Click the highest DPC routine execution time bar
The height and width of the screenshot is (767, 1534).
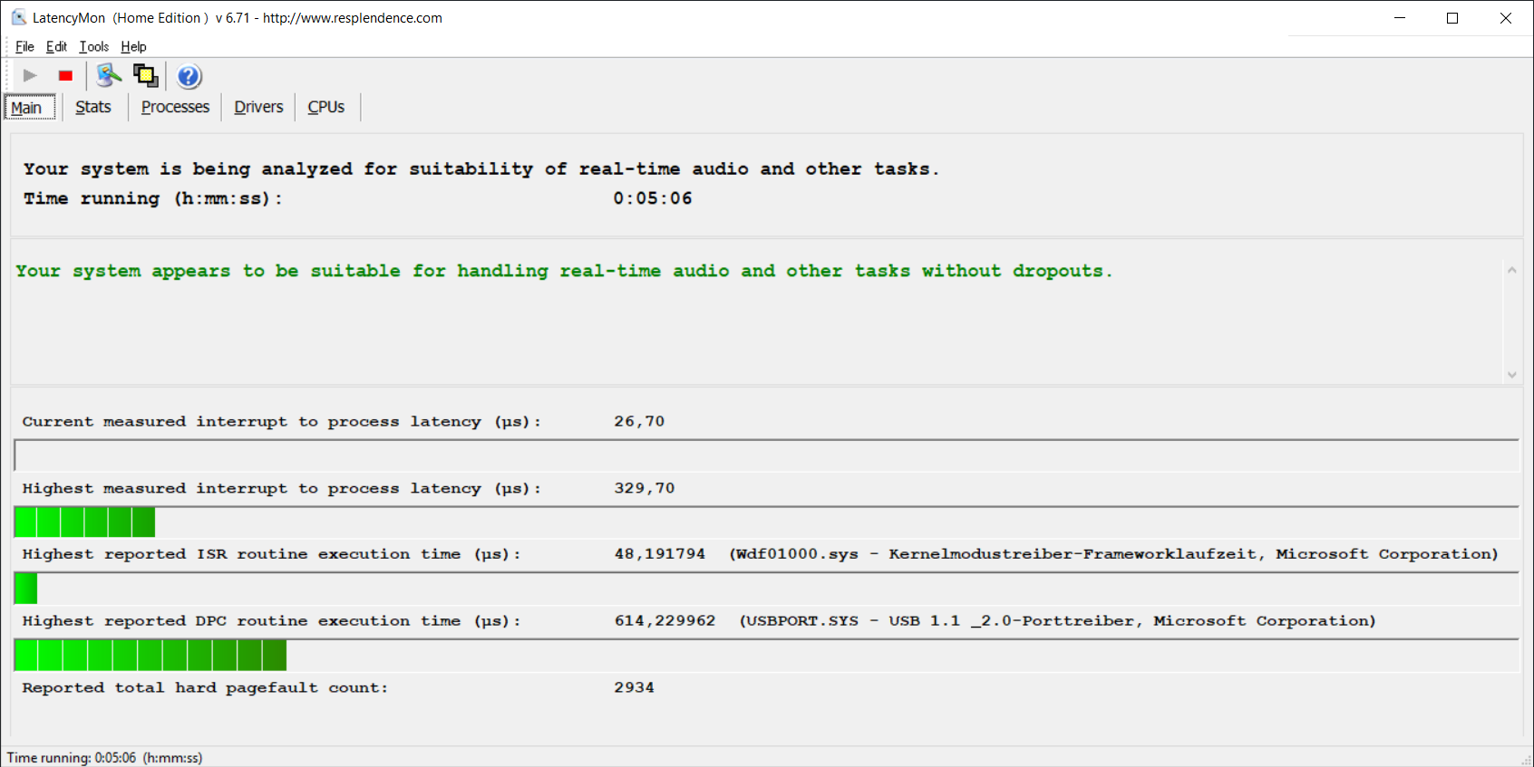150,655
